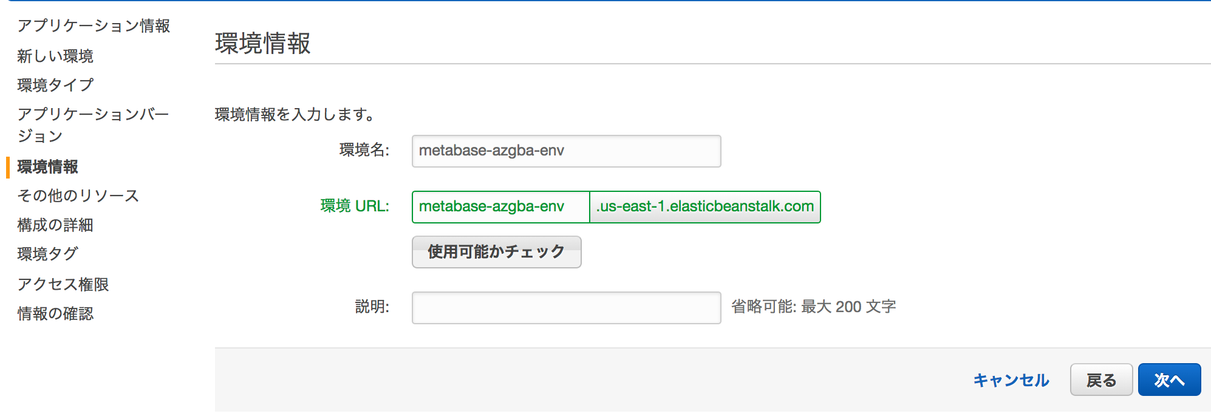
Task: Focus the 環境名 text field
Action: click(566, 151)
